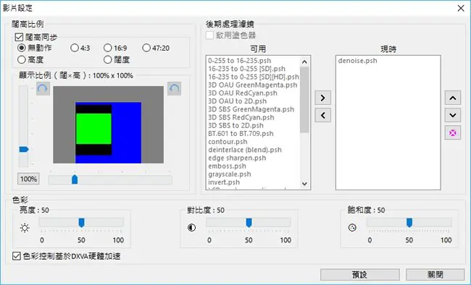
Task: Click the brightness slider thumb at 50
Action: [x=81, y=223]
